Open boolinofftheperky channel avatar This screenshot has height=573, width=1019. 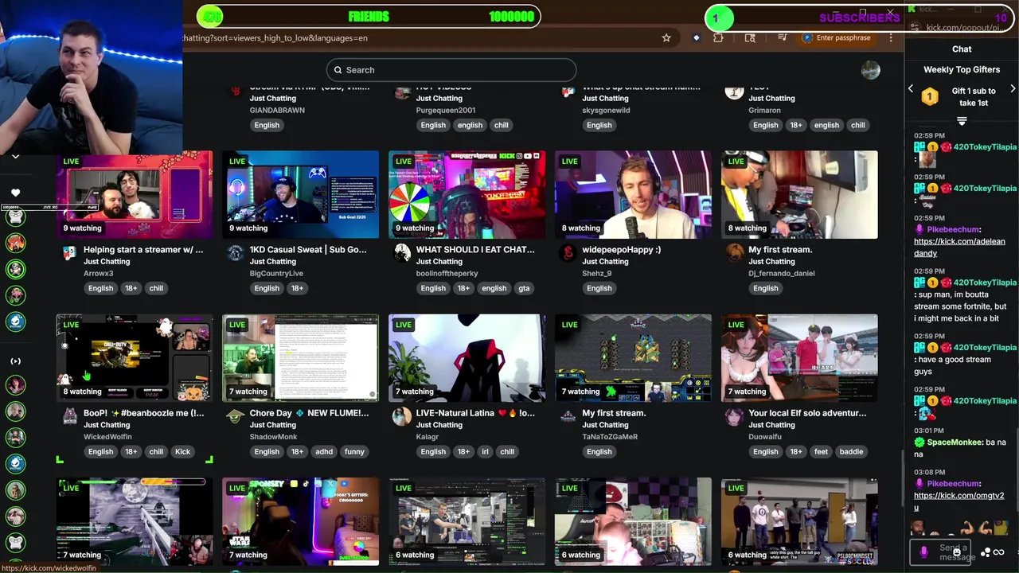pyautogui.click(x=402, y=253)
